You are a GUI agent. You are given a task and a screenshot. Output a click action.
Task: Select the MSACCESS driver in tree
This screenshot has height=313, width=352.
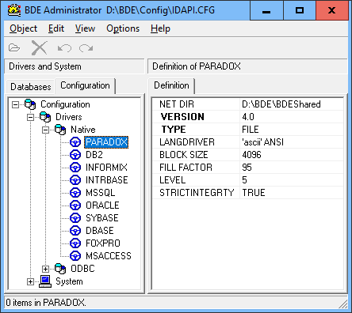pyautogui.click(x=109, y=256)
